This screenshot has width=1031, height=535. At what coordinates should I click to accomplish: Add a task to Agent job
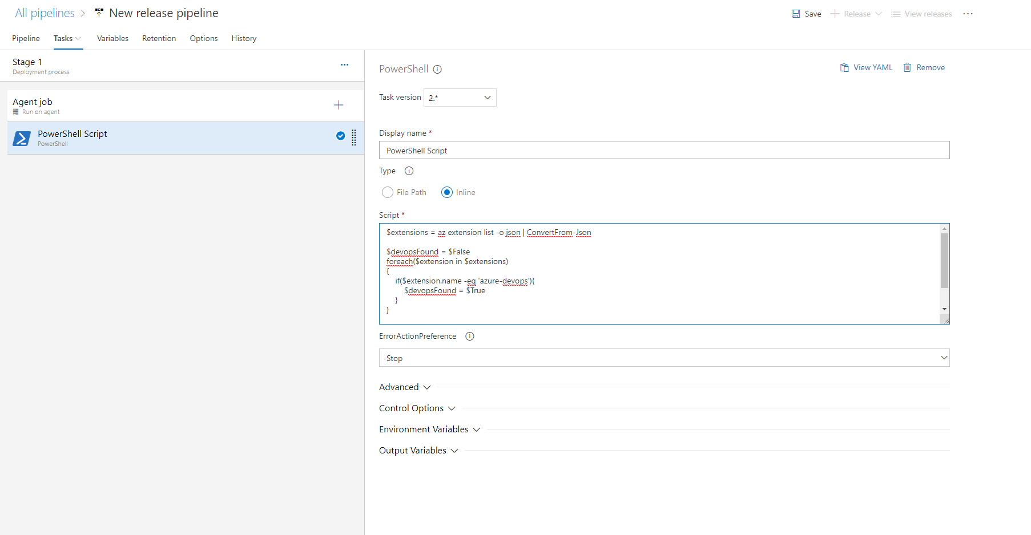click(x=339, y=105)
